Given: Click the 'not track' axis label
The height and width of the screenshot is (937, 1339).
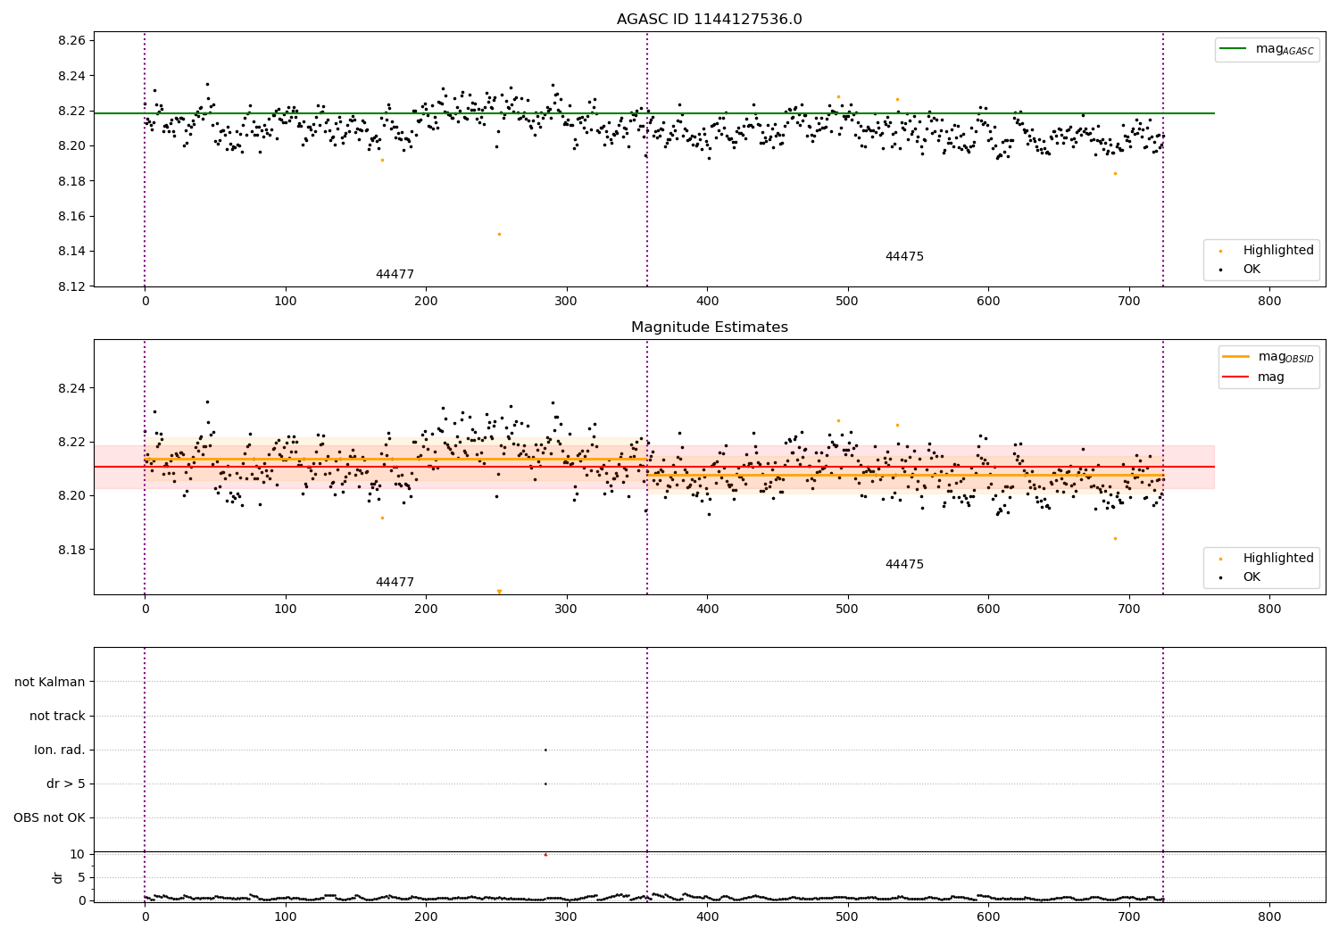Looking at the screenshot, I should pos(57,716).
